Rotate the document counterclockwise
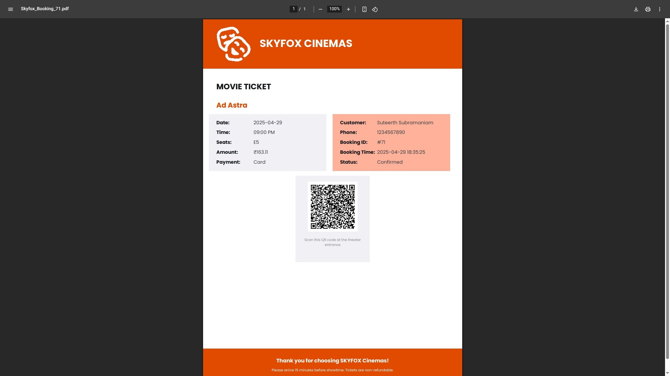 [375, 9]
